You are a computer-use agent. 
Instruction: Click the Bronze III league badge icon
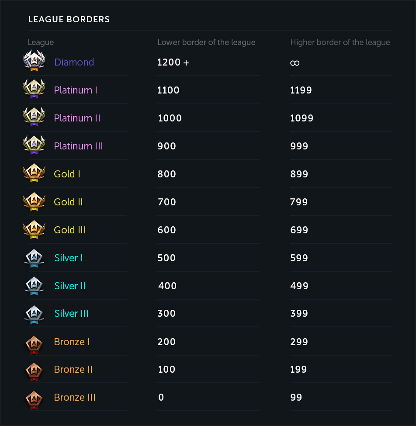tap(34, 397)
